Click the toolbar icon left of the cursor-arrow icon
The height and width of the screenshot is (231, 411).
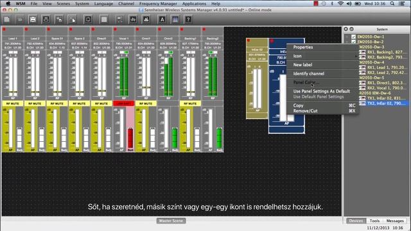pyautogui.click(x=59, y=19)
